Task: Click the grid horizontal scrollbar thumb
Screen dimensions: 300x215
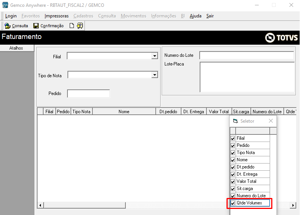Action: 85,205
